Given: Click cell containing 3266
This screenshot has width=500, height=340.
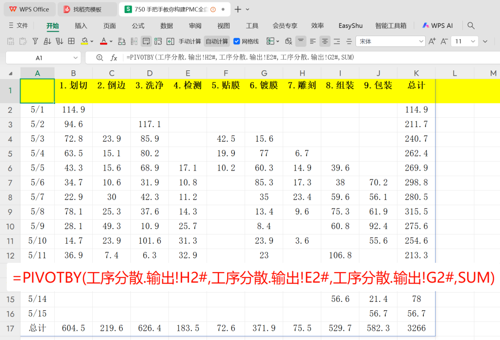Looking at the screenshot, I should pyautogui.click(x=416, y=328).
